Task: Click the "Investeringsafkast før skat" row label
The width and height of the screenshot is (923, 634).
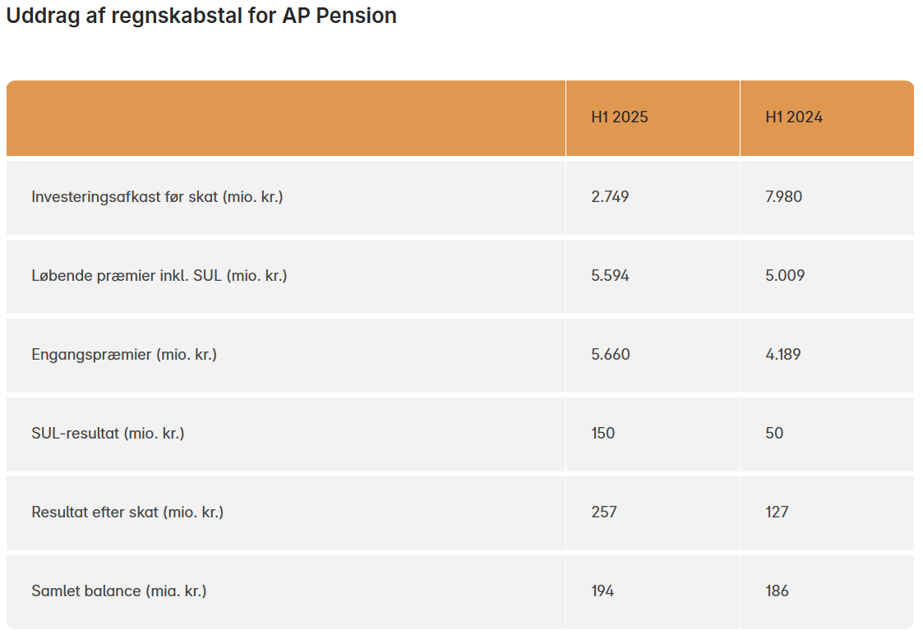Action: point(157,197)
